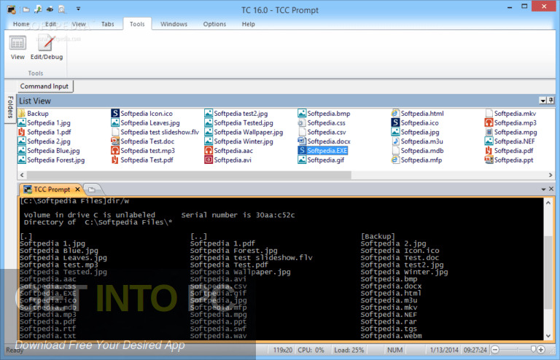
Task: Open the Windows ribbon tab
Action: [x=174, y=24]
